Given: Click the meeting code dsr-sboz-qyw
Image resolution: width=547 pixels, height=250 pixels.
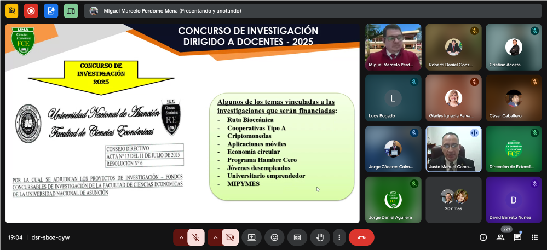Looking at the screenshot, I should (x=50, y=237).
